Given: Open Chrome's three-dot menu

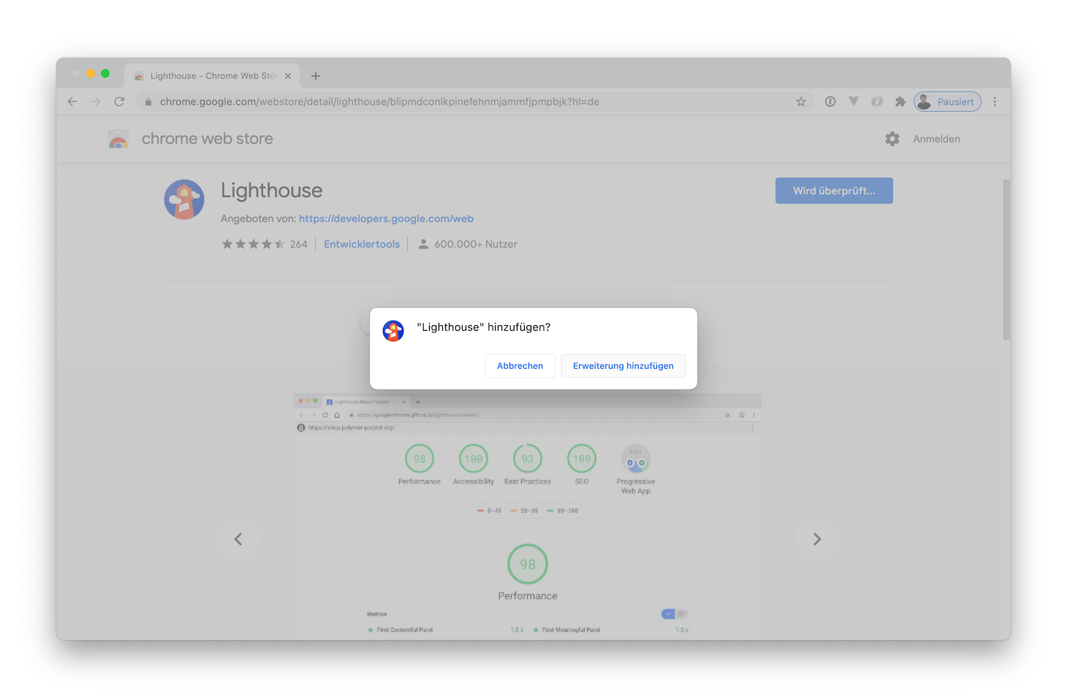Looking at the screenshot, I should pos(995,102).
